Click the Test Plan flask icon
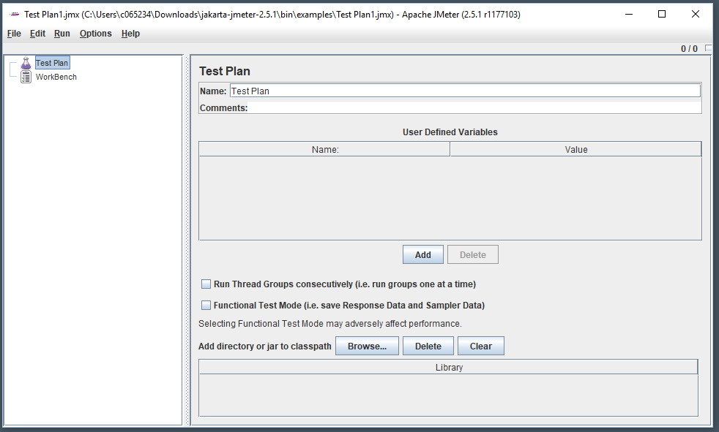 tap(26, 63)
